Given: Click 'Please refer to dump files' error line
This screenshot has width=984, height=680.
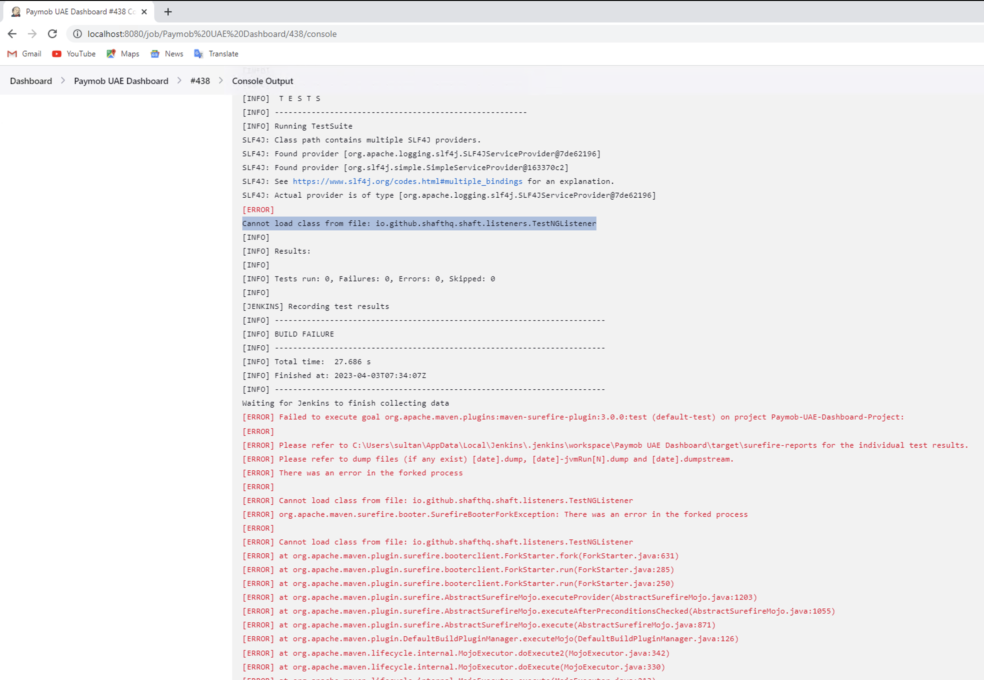Looking at the screenshot, I should coord(488,459).
